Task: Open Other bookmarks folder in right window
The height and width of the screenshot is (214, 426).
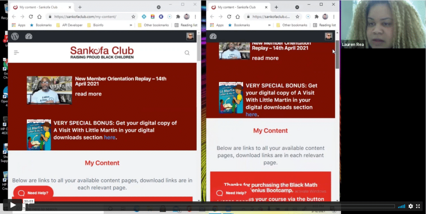Action: tap(292, 25)
